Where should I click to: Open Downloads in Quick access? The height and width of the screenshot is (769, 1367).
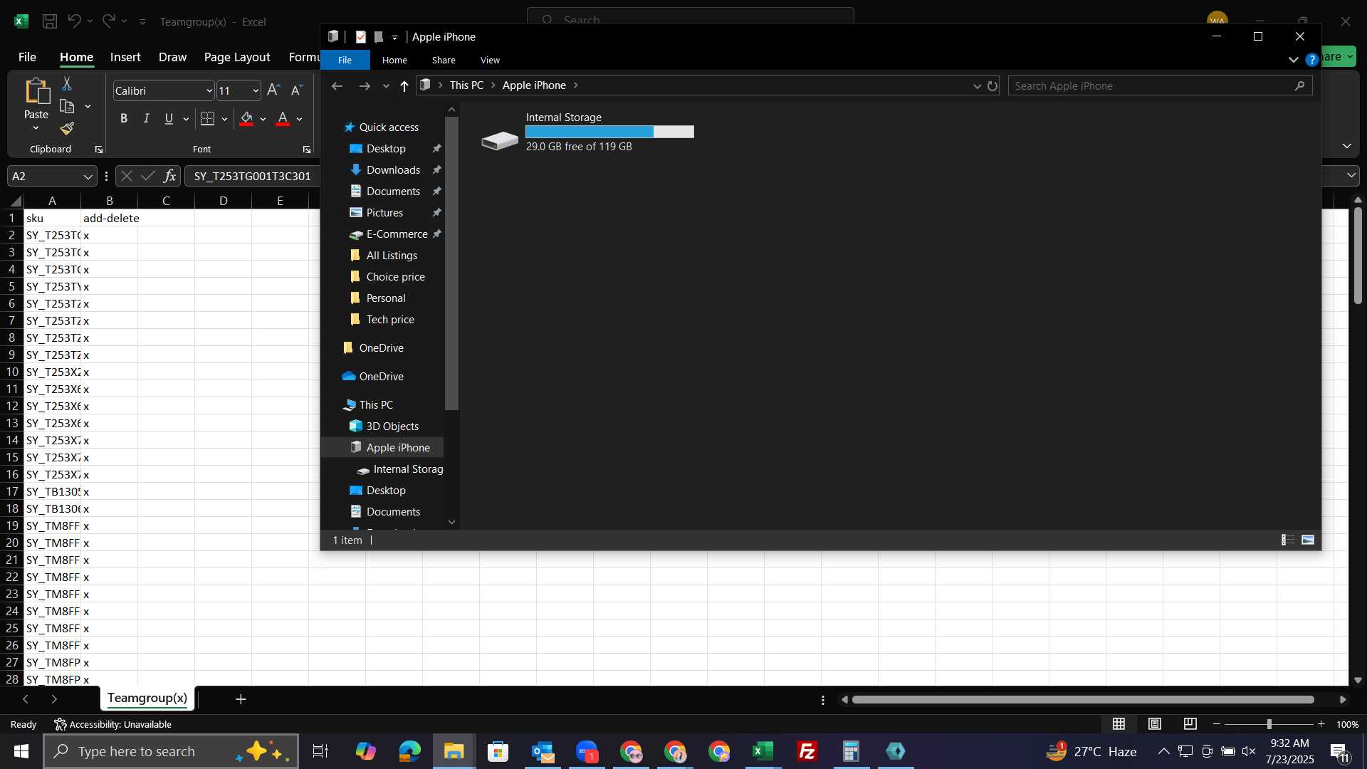393,170
